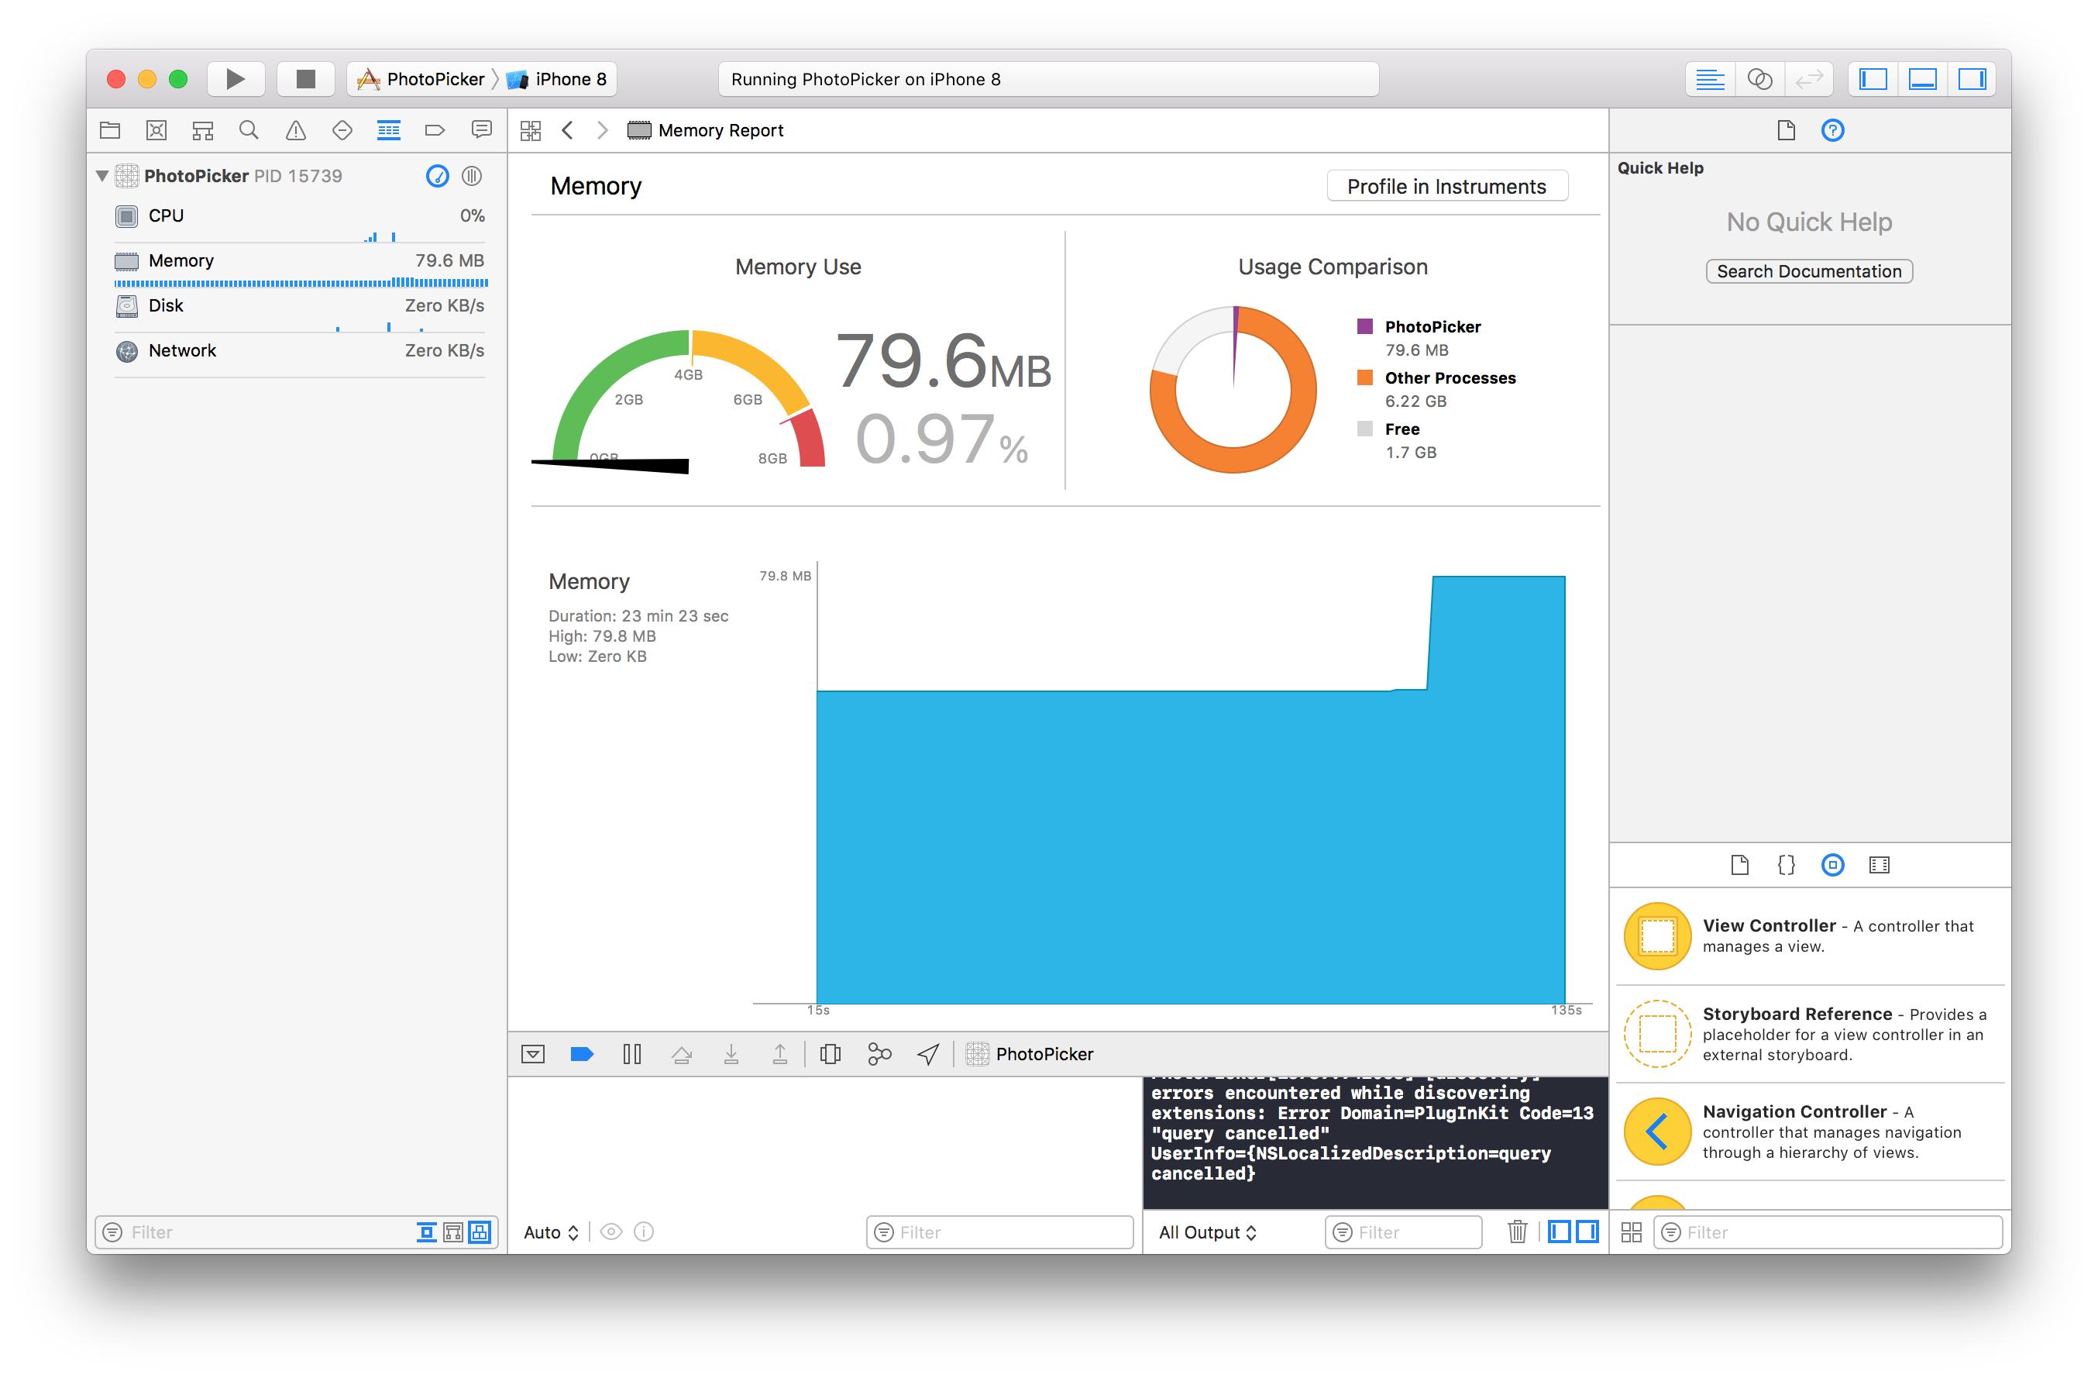Hide the left Navigator panel
The height and width of the screenshot is (1378, 2098).
point(1873,79)
